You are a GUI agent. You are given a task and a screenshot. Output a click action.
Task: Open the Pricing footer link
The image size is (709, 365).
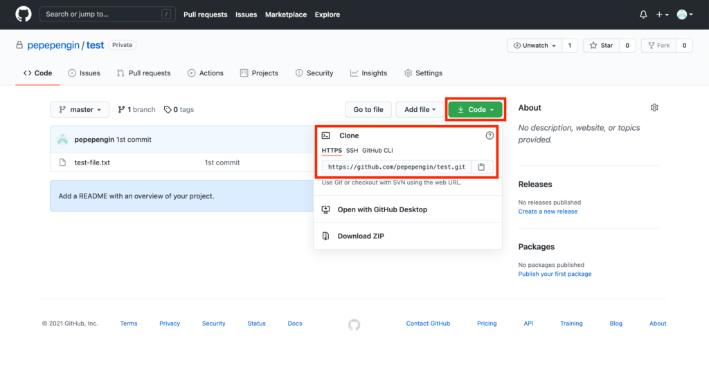[x=487, y=324]
